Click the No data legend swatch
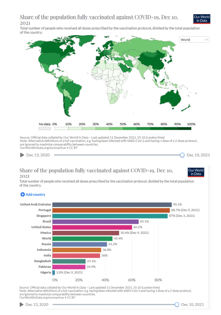The height and width of the screenshot is (315, 221). pyautogui.click(x=45, y=128)
